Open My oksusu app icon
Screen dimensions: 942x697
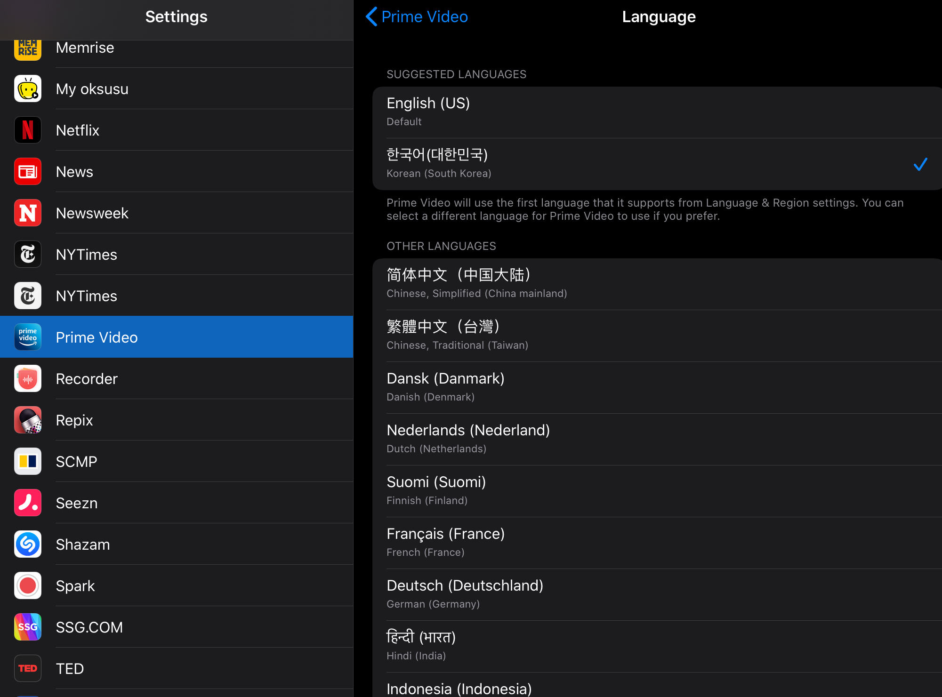point(28,89)
